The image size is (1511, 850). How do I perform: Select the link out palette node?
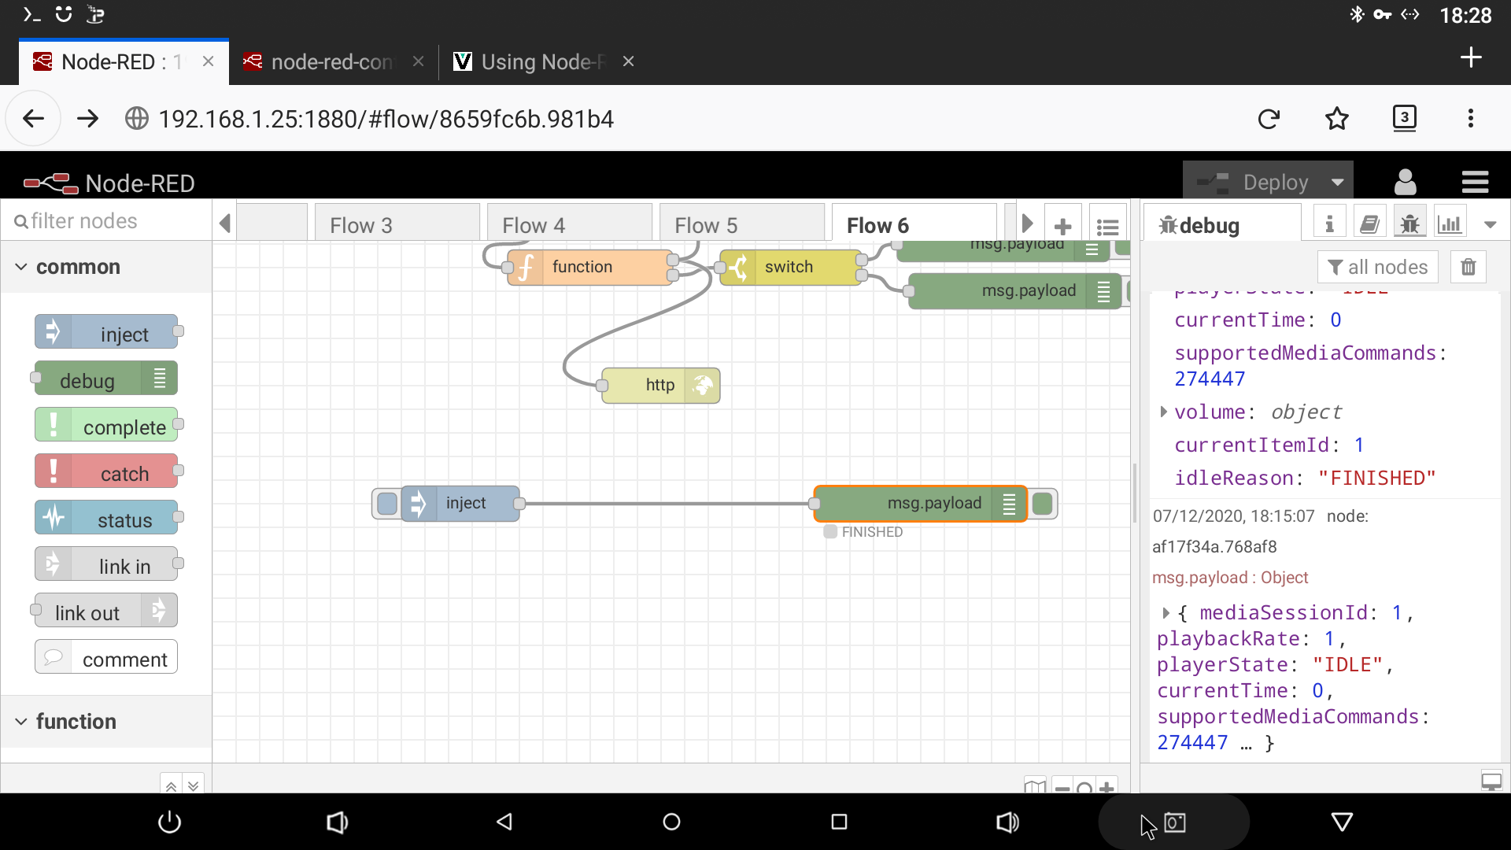(106, 611)
